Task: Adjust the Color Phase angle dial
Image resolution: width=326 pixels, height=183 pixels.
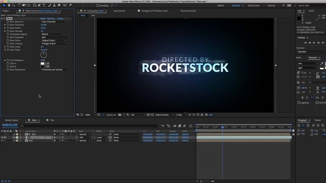Action: pyautogui.click(x=44, y=55)
